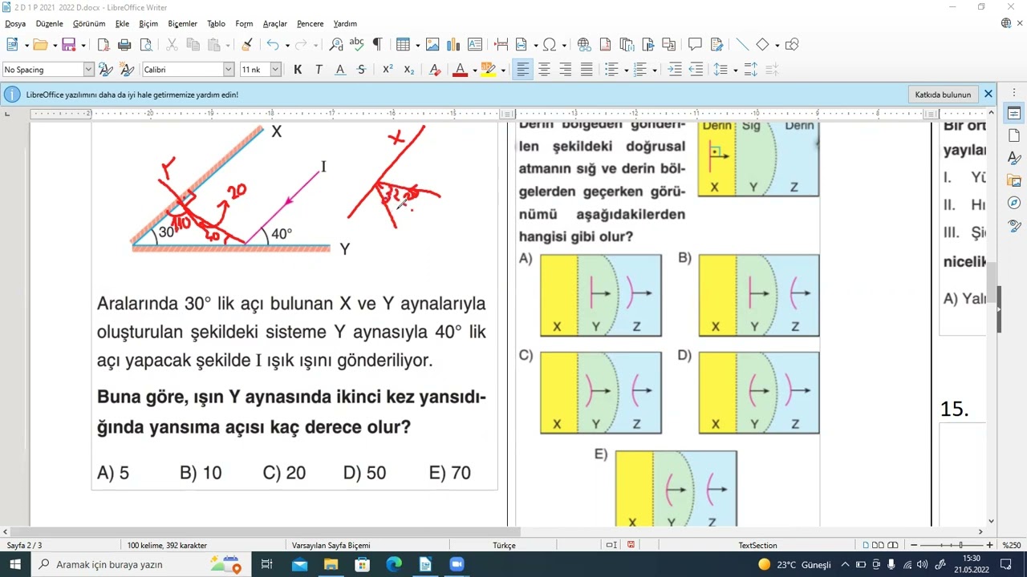Open the Düzenle menu
This screenshot has height=577, width=1027.
pos(50,24)
